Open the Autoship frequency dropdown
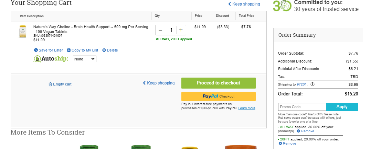The height and width of the screenshot is (149, 371). (84, 59)
